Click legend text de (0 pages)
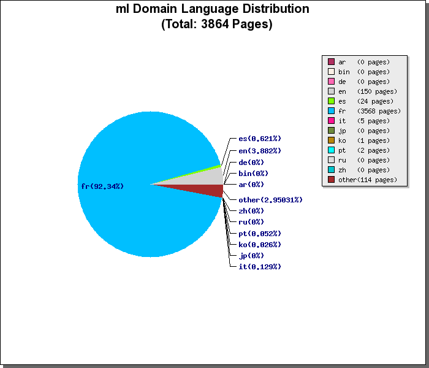This screenshot has height=368, width=429. [x=364, y=82]
